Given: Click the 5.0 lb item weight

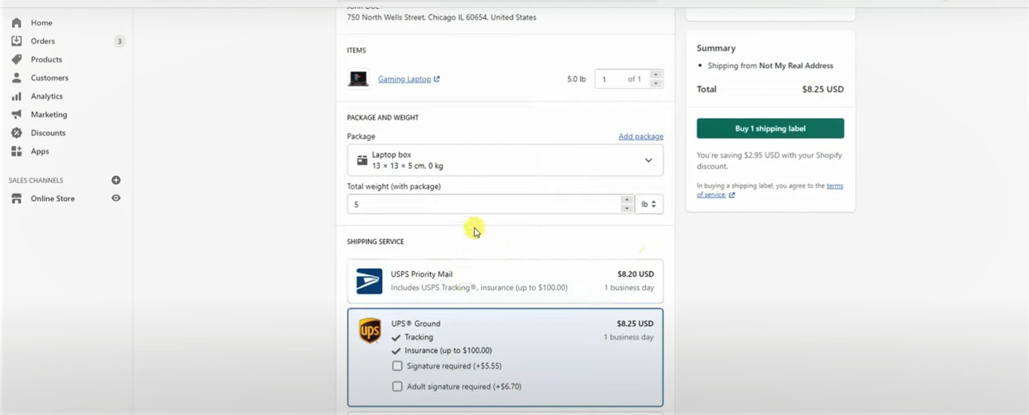Looking at the screenshot, I should point(576,79).
